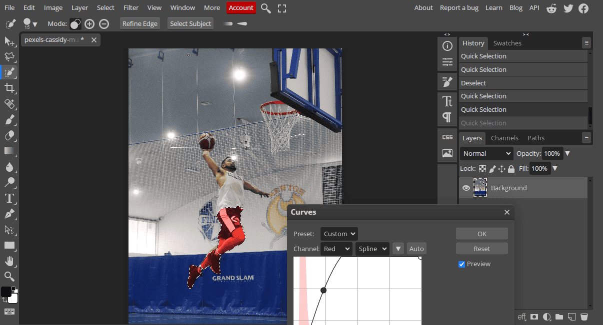
Task: Open the CSS panel icon
Action: click(x=447, y=137)
